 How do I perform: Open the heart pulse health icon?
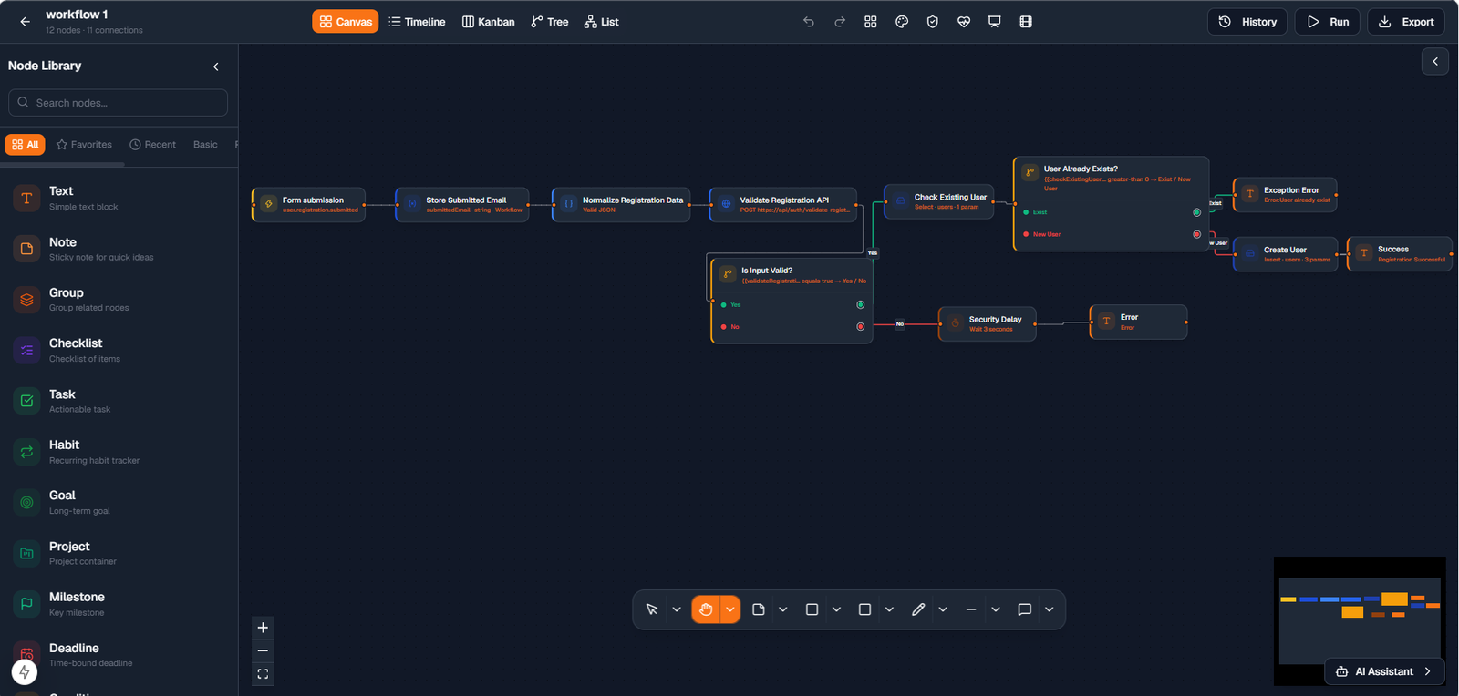click(x=964, y=22)
